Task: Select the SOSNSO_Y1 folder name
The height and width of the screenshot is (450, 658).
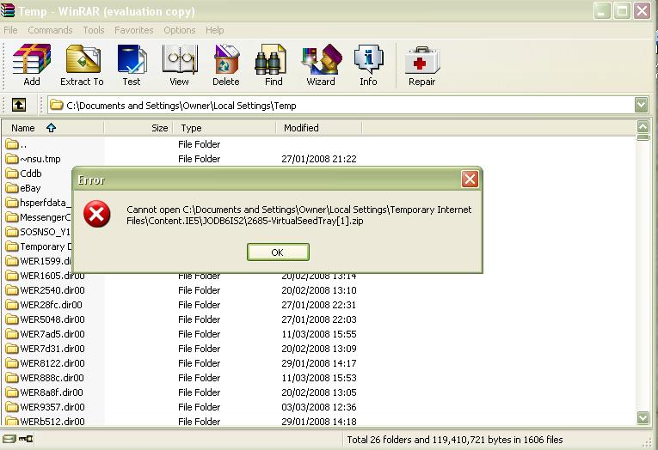Action: coord(46,232)
